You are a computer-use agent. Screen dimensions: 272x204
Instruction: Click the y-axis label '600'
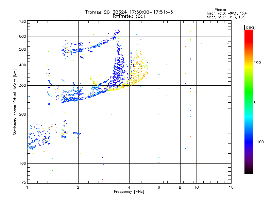pos(22,36)
